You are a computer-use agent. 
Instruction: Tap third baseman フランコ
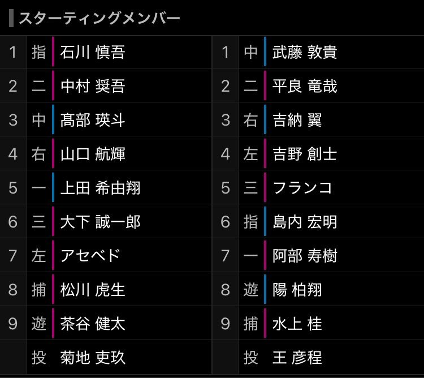click(x=302, y=188)
